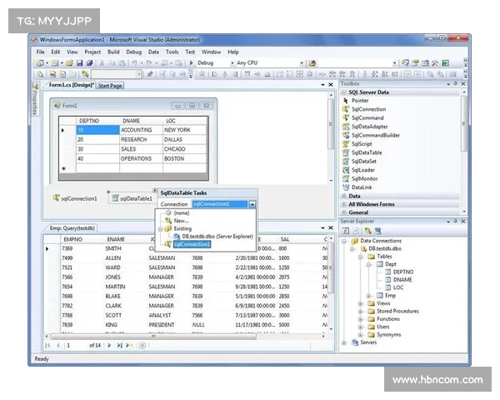Screen dimensions: 500x400
Task: Open the Properties side tab
Action: point(35,99)
